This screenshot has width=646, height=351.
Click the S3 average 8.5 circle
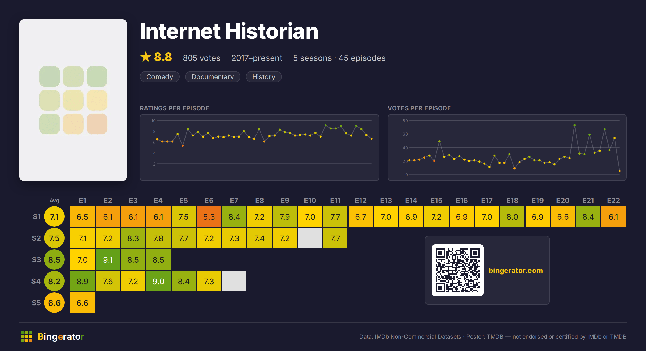pyautogui.click(x=54, y=259)
